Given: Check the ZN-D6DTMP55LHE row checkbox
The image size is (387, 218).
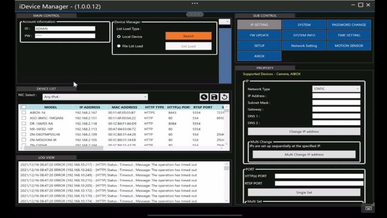Looking at the screenshot, I should (x=24, y=134).
